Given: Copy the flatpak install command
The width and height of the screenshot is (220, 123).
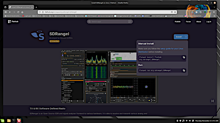Looking at the screenshot, I should [184, 57].
